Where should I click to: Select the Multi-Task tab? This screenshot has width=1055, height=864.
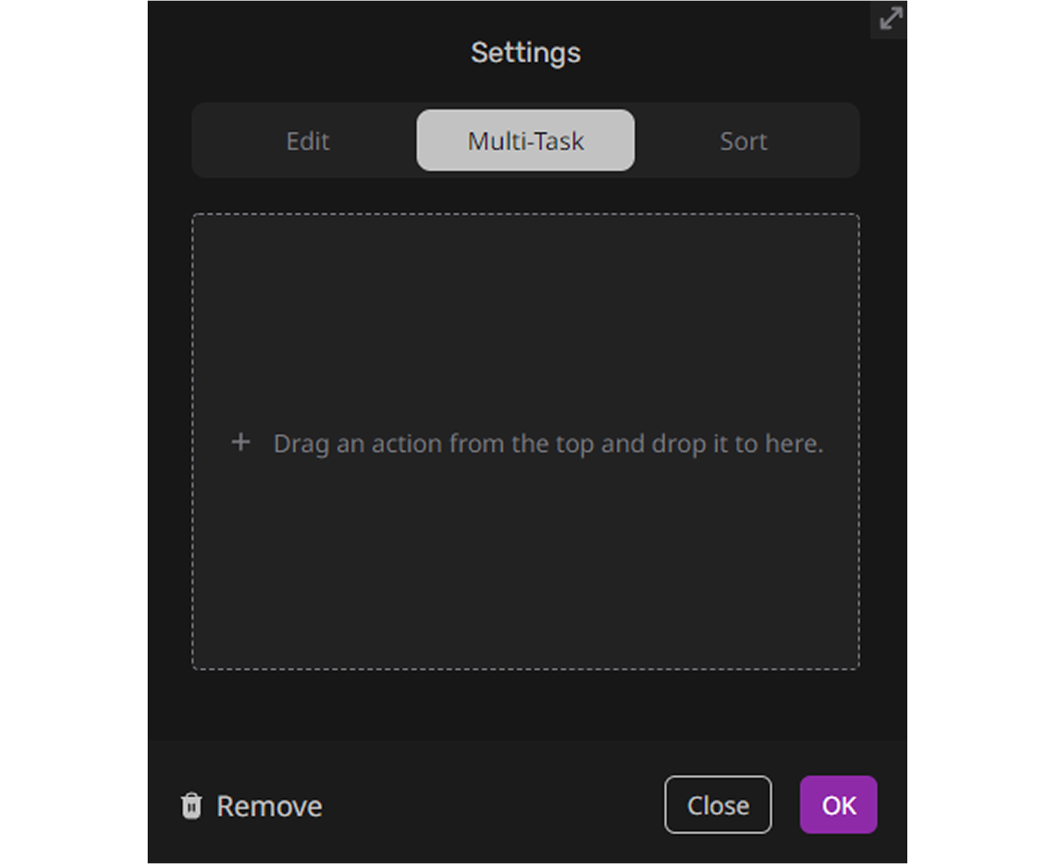click(526, 141)
